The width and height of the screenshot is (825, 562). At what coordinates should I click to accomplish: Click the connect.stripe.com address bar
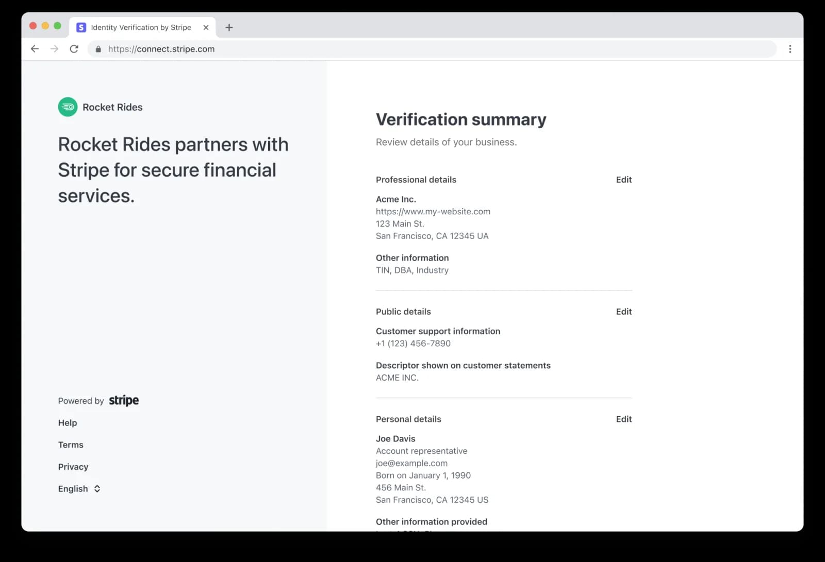point(432,49)
